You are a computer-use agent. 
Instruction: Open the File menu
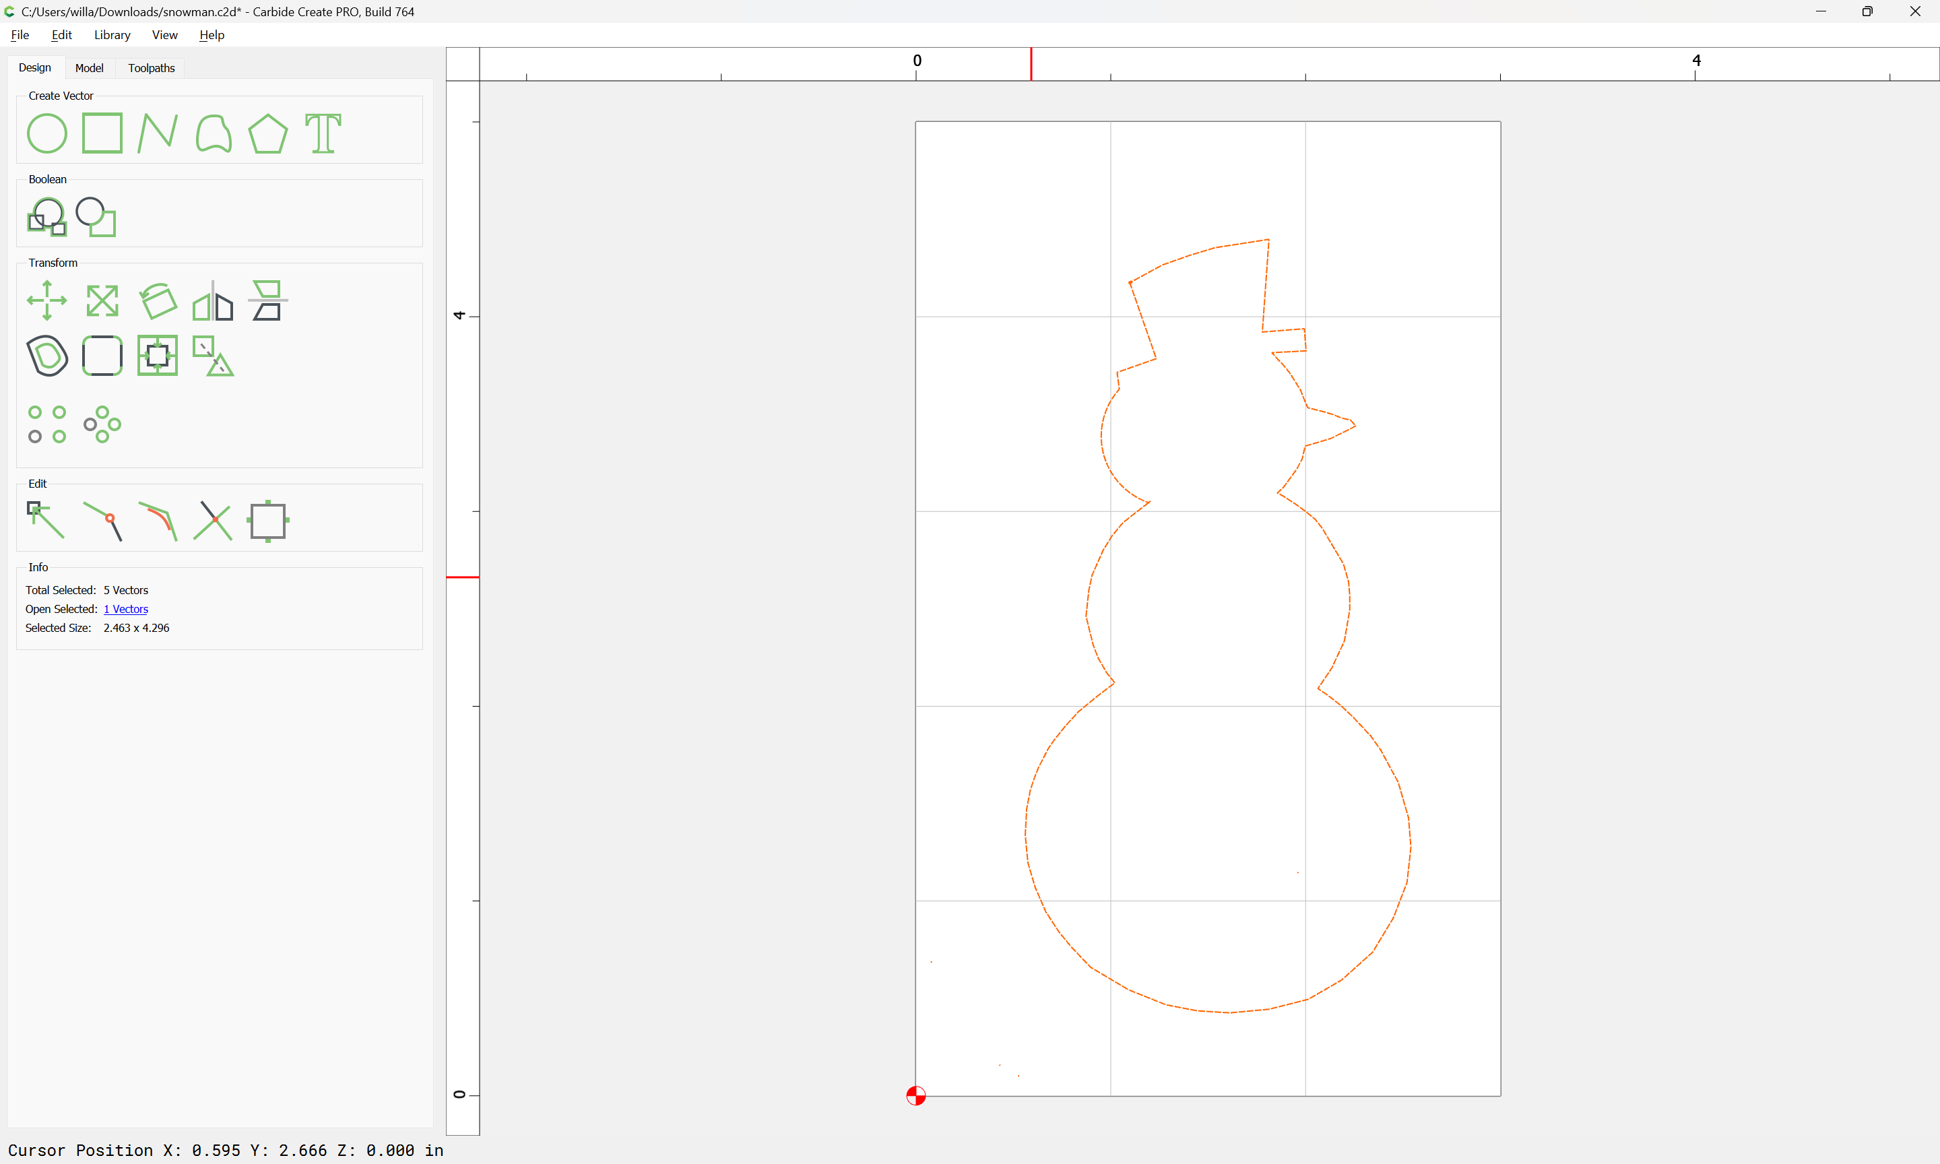(20, 34)
